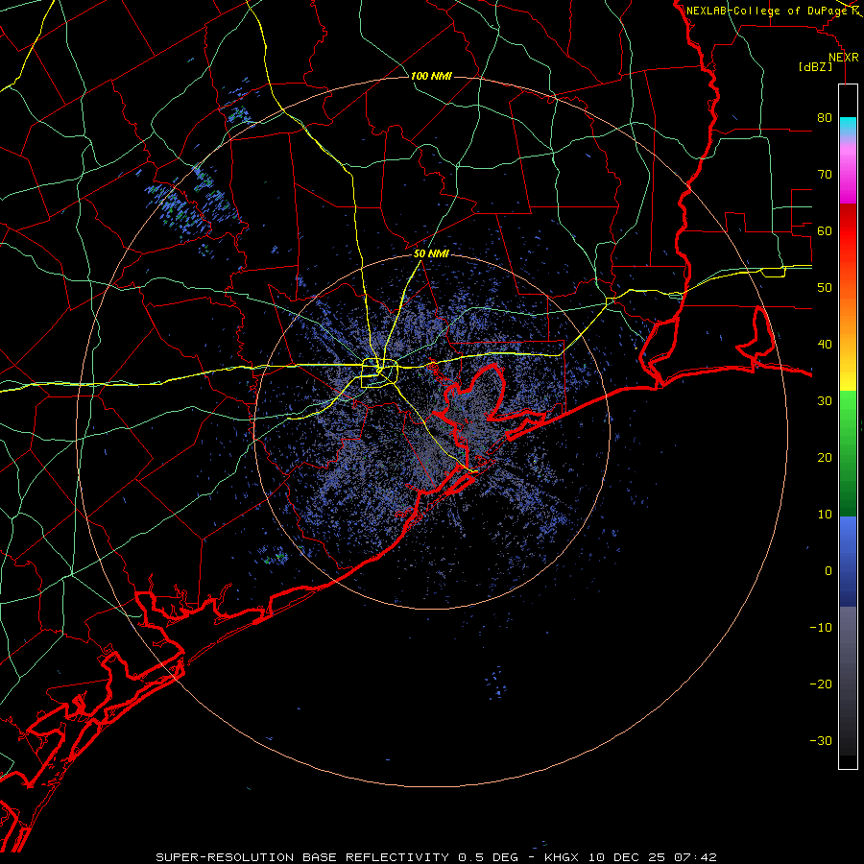Click the 60 value on dBZ scale
Image resolution: width=864 pixels, height=864 pixels.
click(825, 231)
